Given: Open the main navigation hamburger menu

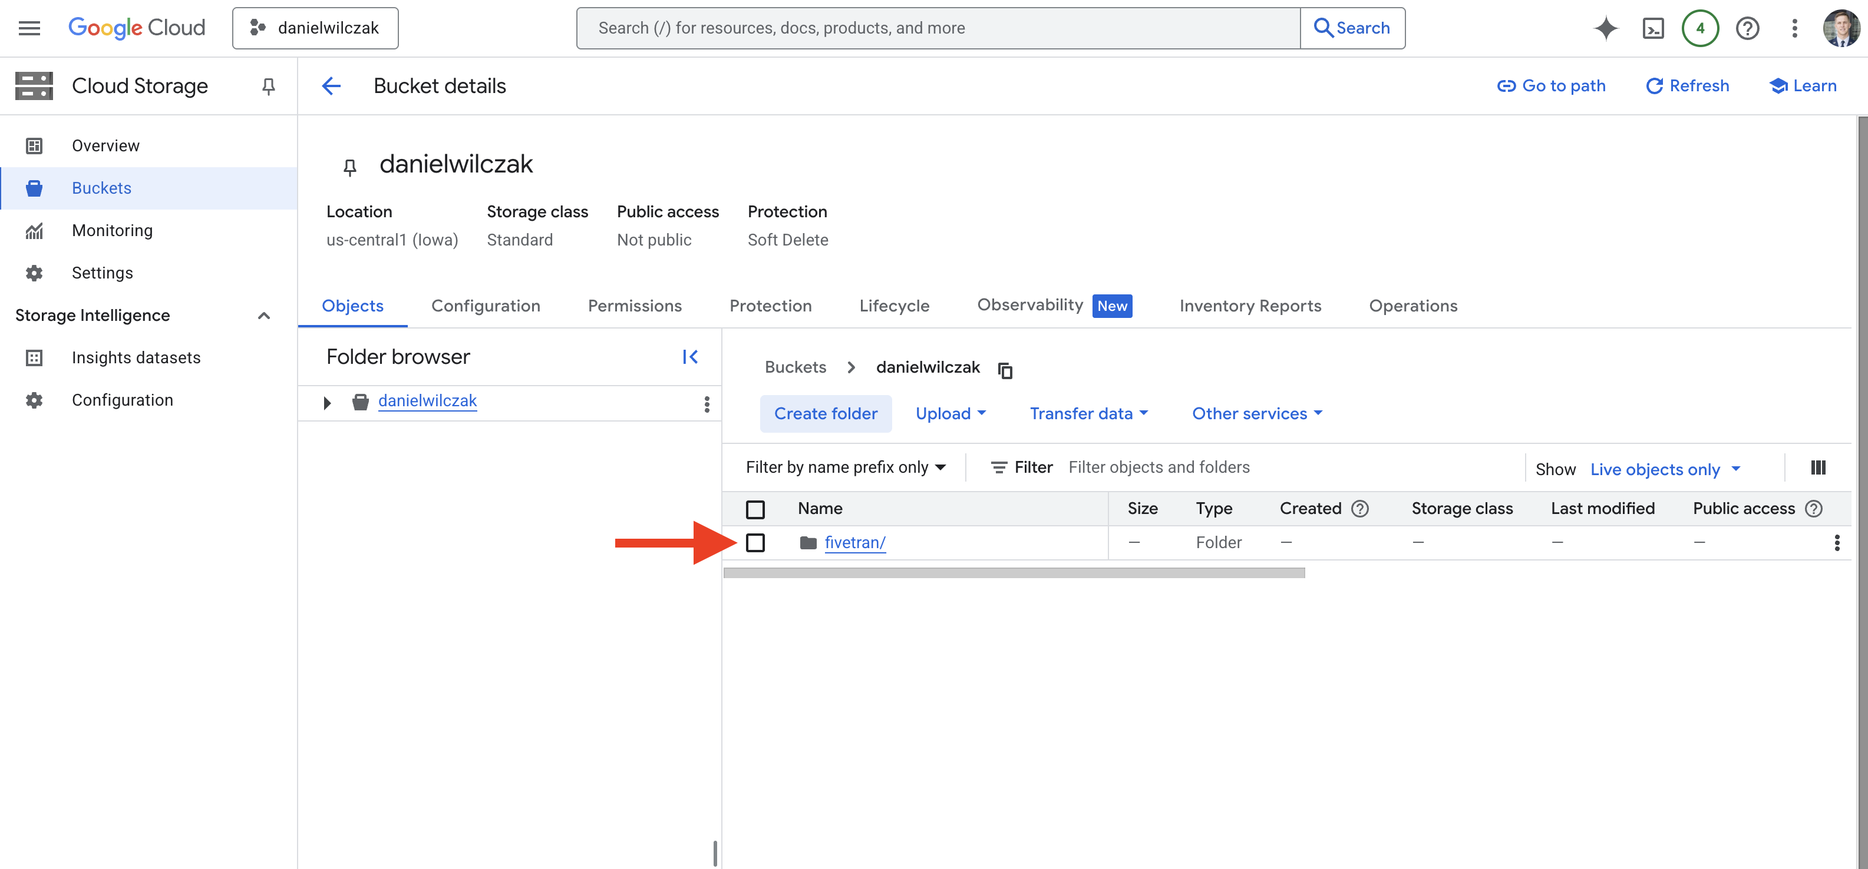Looking at the screenshot, I should click(x=29, y=28).
